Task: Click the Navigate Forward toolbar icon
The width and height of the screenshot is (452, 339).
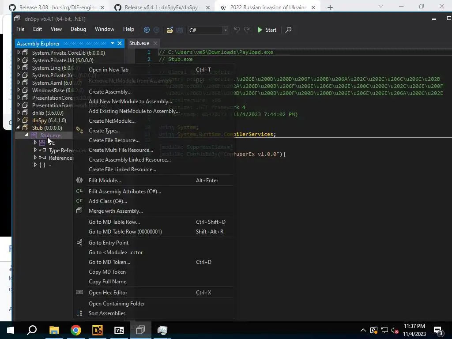Action: (x=156, y=30)
